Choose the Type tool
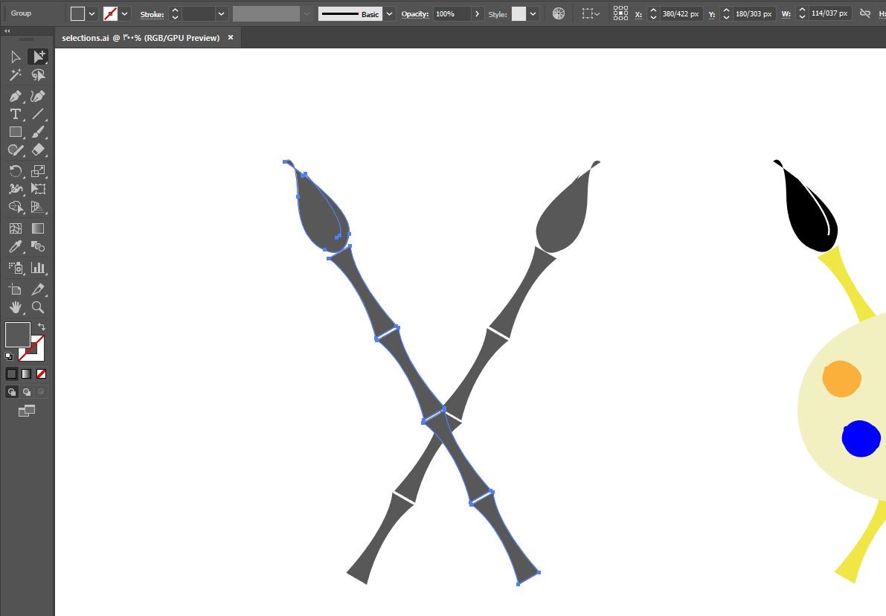 (16, 114)
